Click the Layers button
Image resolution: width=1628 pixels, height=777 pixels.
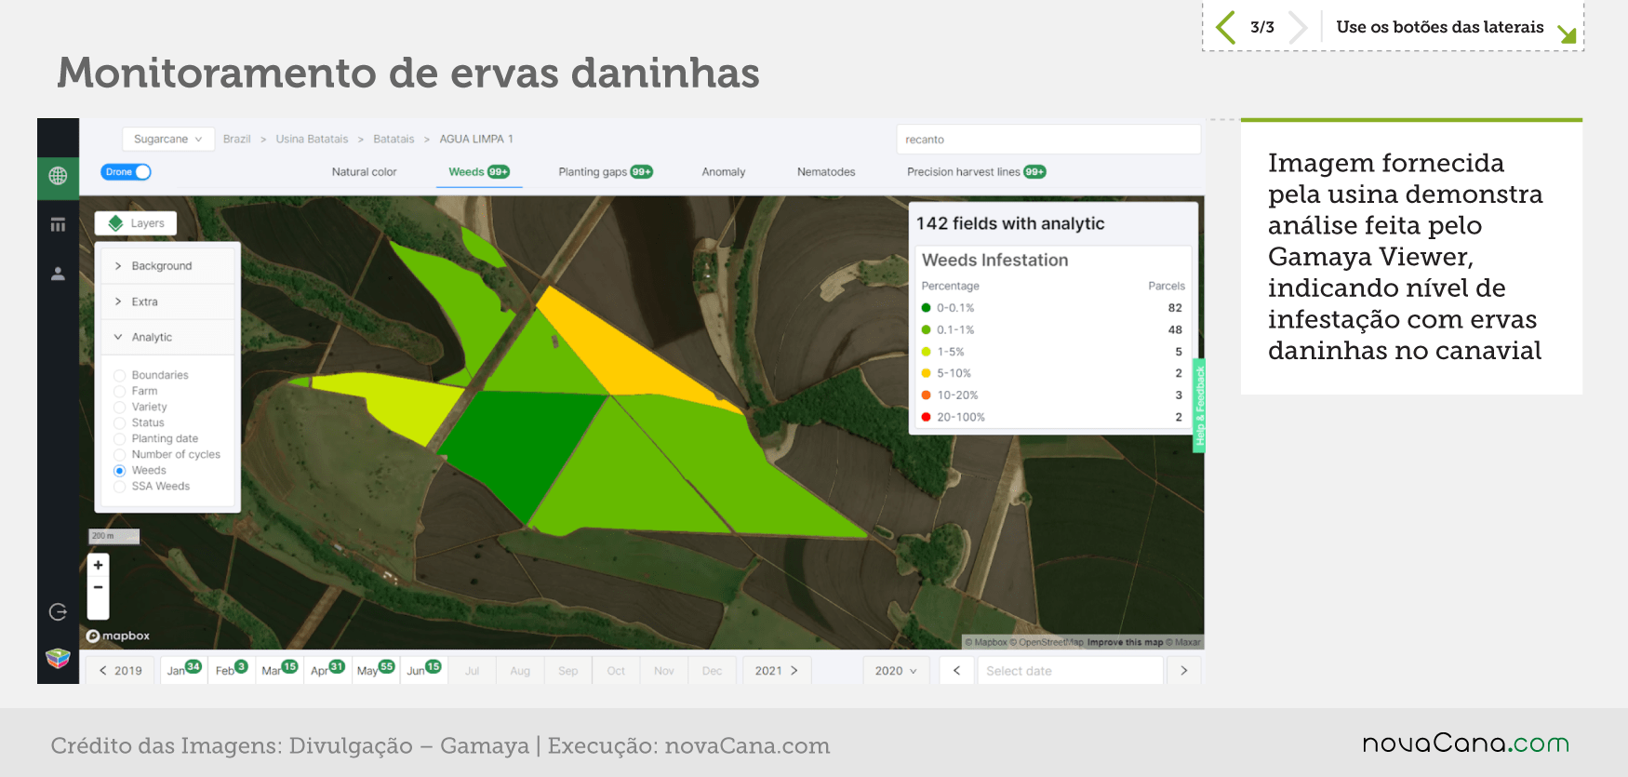point(136,223)
